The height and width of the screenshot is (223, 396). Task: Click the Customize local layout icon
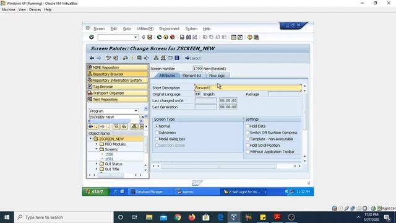pyautogui.click(x=256, y=37)
